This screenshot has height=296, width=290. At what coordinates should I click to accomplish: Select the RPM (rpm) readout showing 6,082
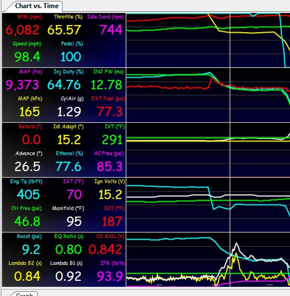23,29
